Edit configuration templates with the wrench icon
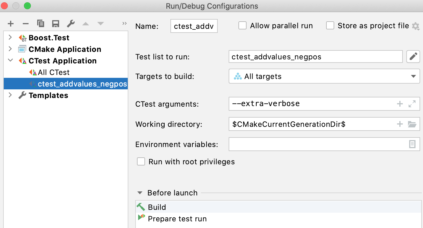Screen dimensions: 423x228 pos(71,24)
